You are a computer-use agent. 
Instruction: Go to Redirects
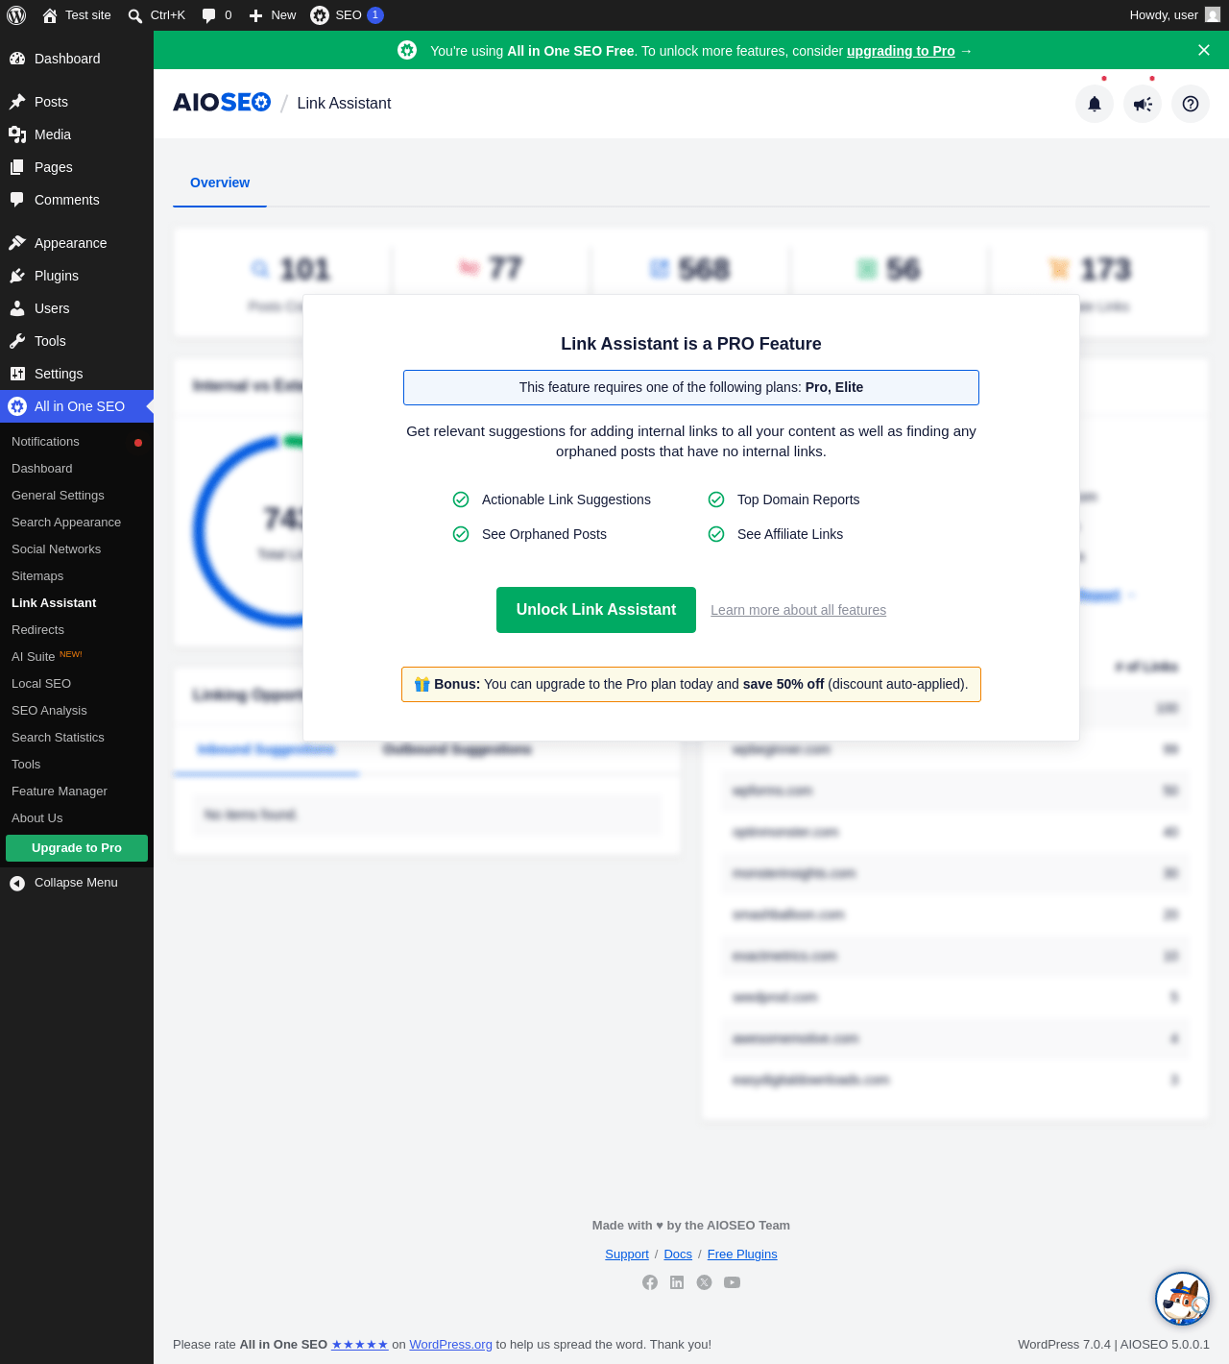pos(77,630)
